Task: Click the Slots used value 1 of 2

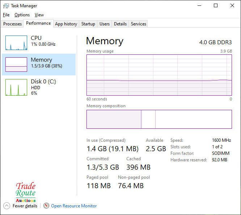Action: 217,147
